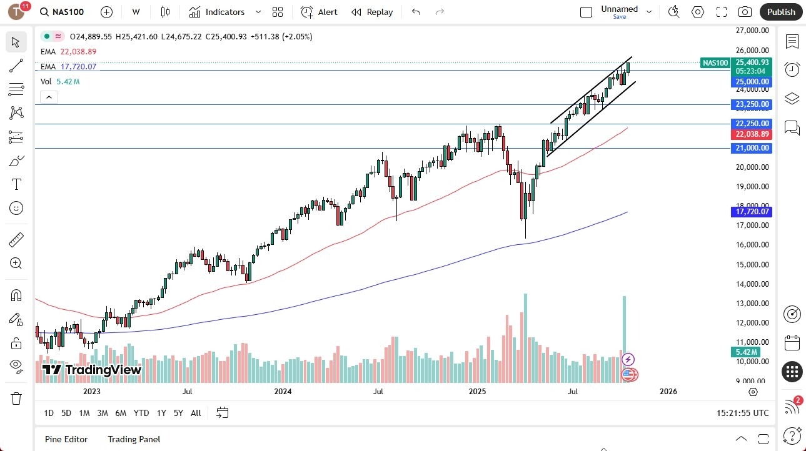Viewport: 806px width, 451px height.
Task: Select the 1Y timeframe button
Action: 161,413
